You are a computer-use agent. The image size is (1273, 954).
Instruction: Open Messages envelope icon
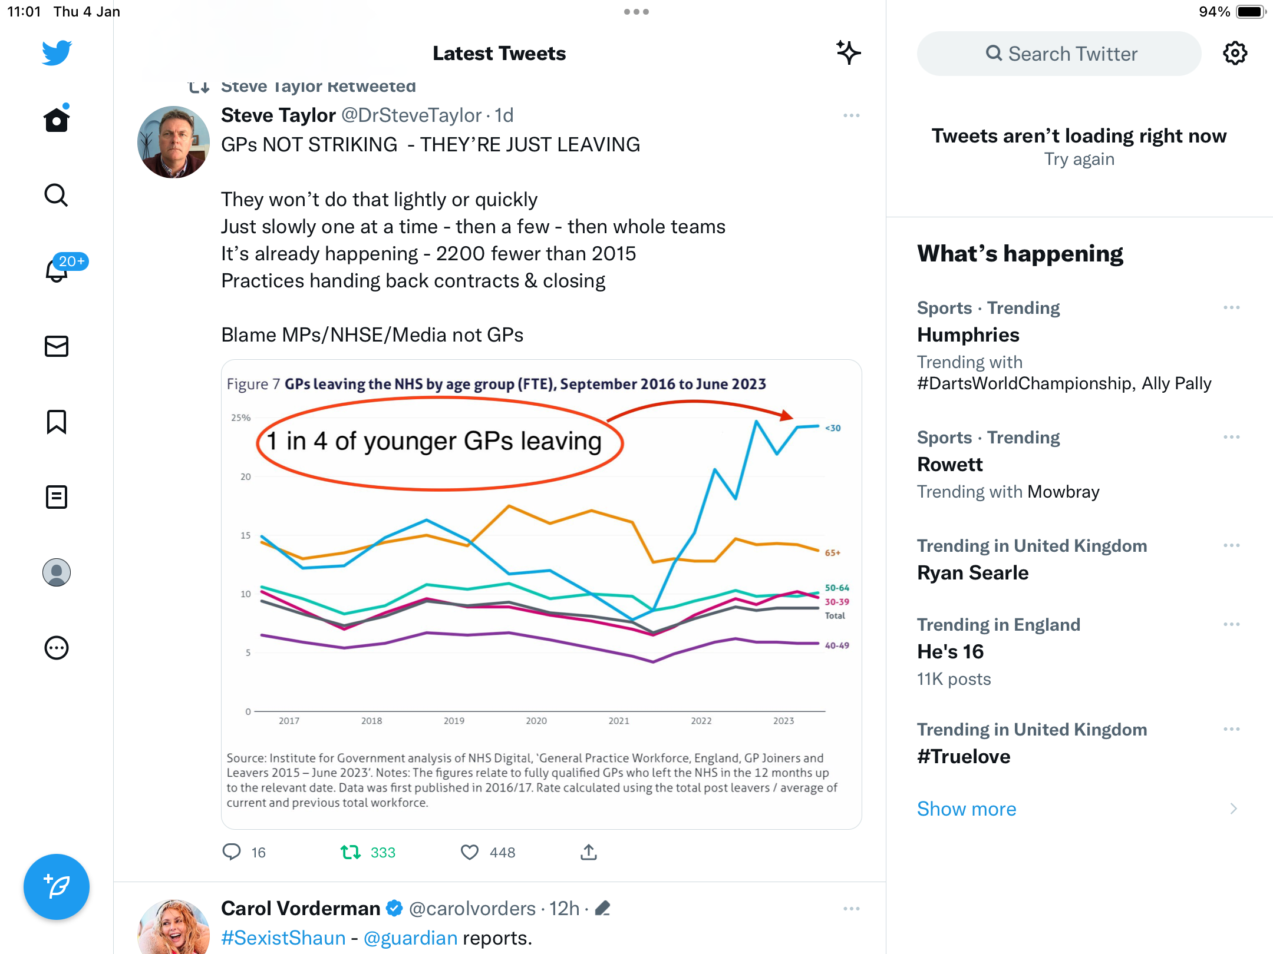coord(57,346)
